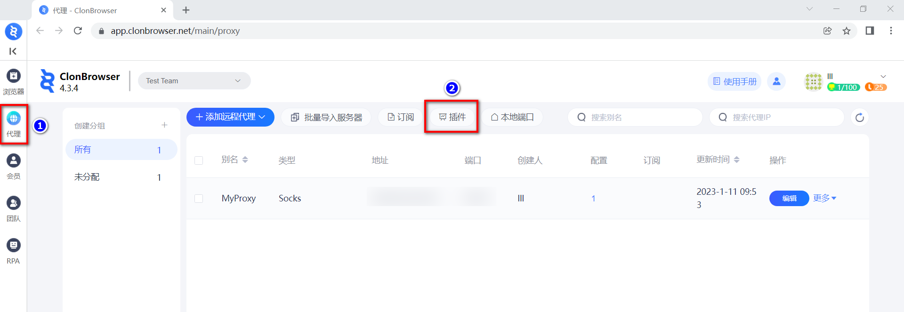Image resolution: width=904 pixels, height=312 pixels.
Task: Open the Team section in sidebar
Action: click(x=13, y=208)
